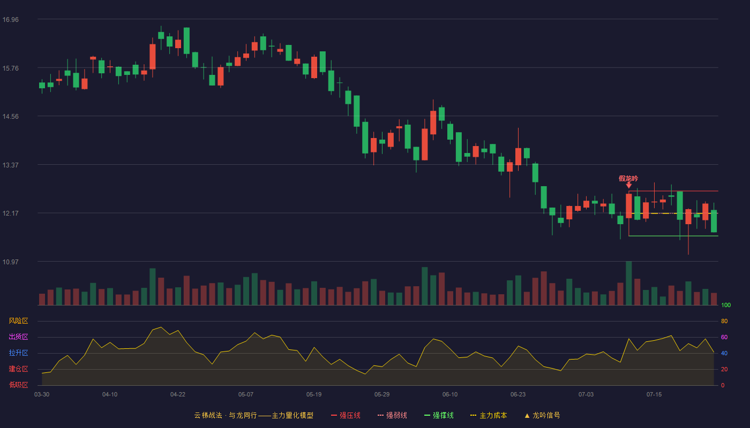Click the 建仓区 zone label
The width and height of the screenshot is (750, 428).
point(18,369)
